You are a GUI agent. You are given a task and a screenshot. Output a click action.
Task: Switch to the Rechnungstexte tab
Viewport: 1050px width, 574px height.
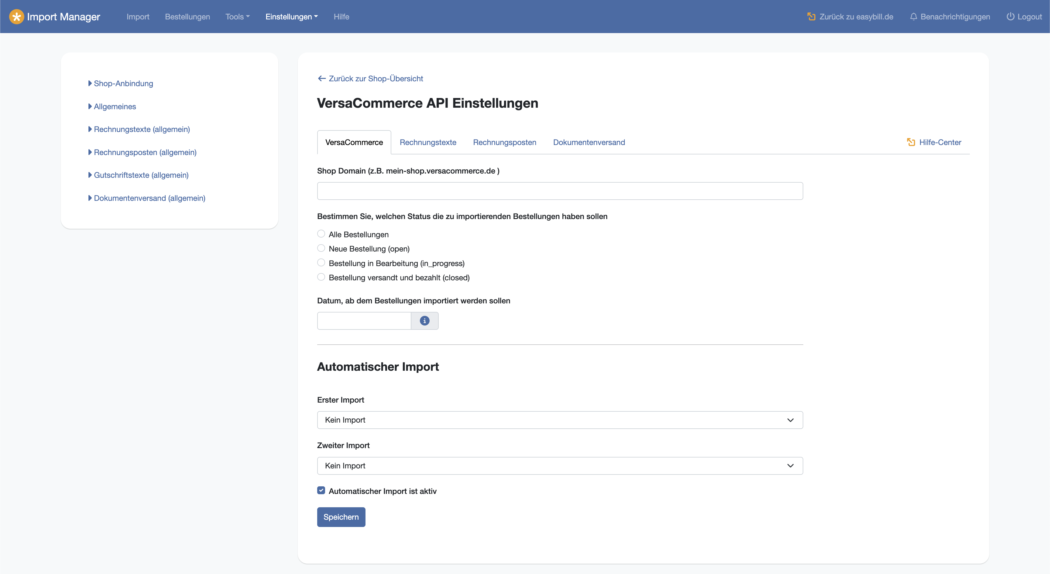click(x=428, y=143)
